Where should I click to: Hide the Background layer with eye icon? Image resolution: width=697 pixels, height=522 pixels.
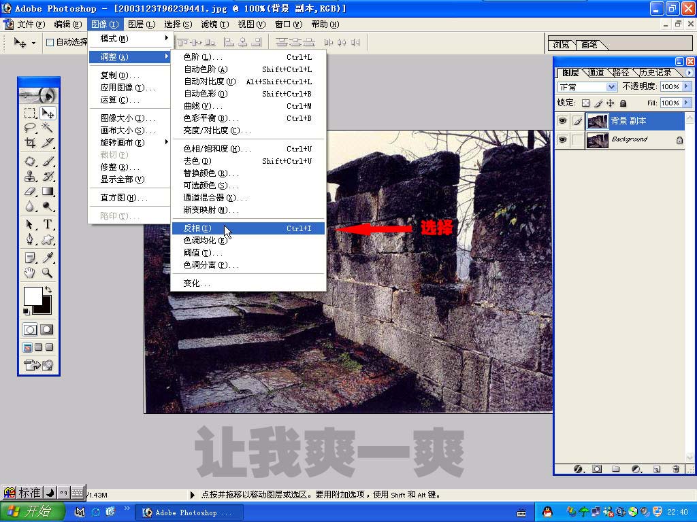[562, 140]
